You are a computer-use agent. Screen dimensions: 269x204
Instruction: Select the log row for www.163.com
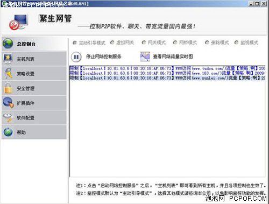(x=167, y=73)
